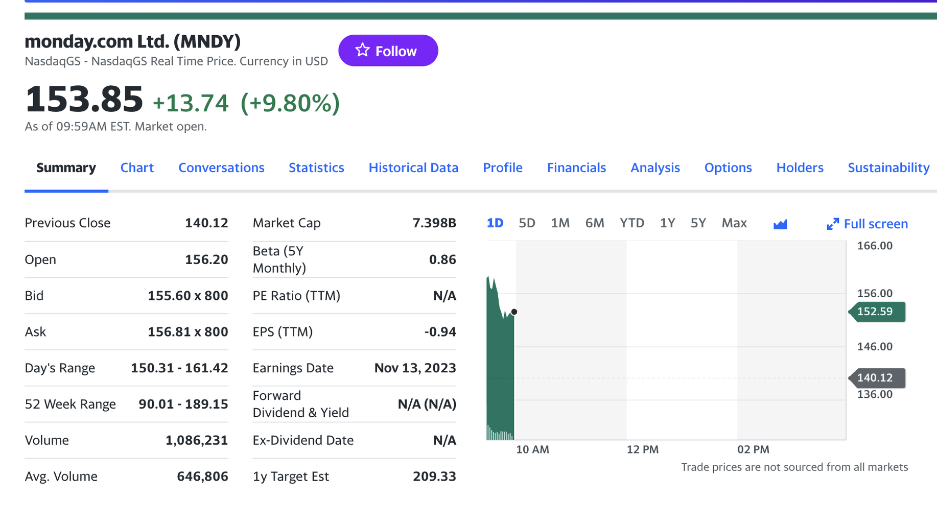937x523 pixels.
Task: Open the Conversations tab
Action: coord(221,168)
